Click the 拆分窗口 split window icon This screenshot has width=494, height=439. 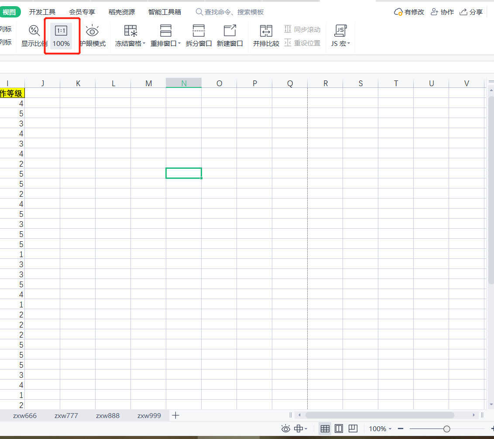click(x=199, y=35)
